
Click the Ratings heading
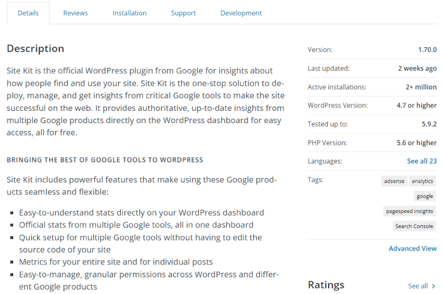pos(326,285)
